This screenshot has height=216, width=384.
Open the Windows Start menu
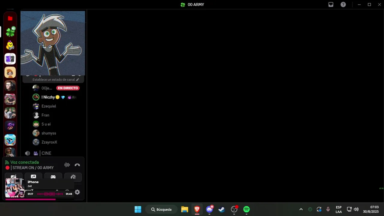[138, 209]
